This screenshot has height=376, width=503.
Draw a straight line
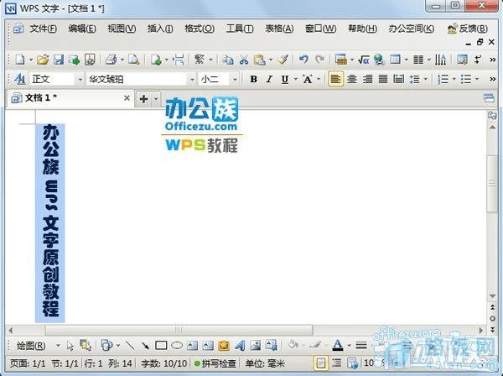[130, 346]
